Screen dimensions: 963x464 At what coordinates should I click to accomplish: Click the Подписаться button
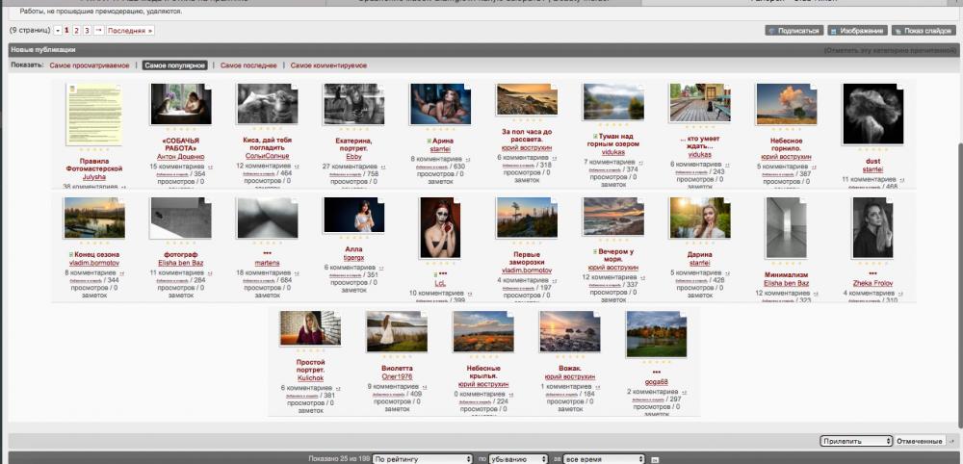794,30
